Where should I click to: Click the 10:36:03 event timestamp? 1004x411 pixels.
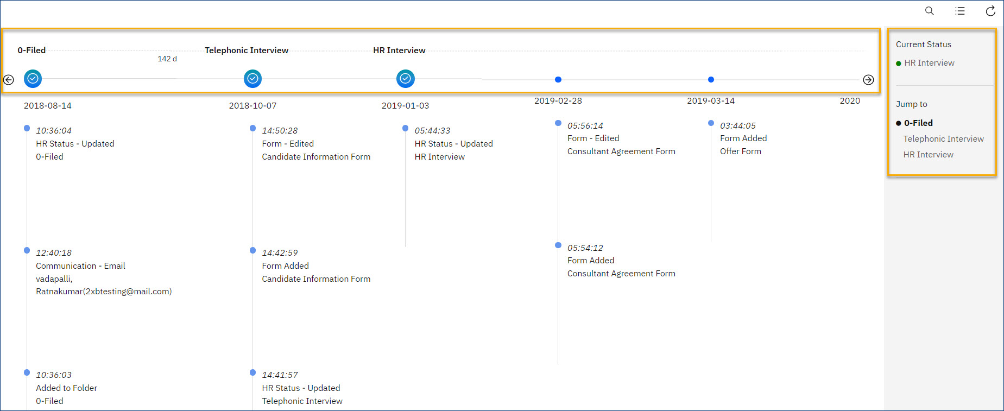point(54,375)
